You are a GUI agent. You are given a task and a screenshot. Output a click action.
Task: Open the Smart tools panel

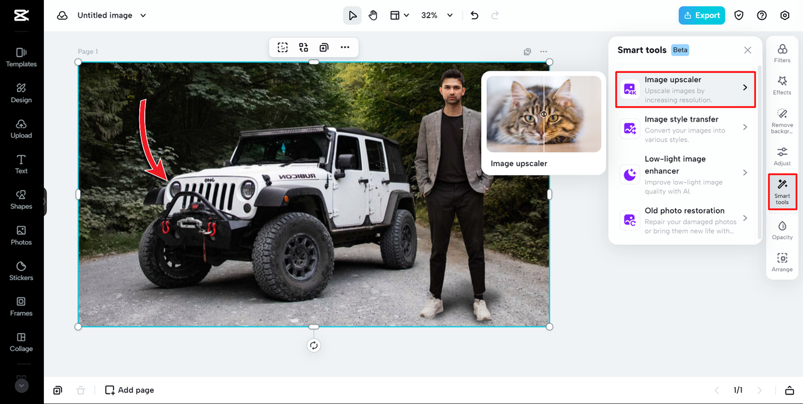pos(782,192)
